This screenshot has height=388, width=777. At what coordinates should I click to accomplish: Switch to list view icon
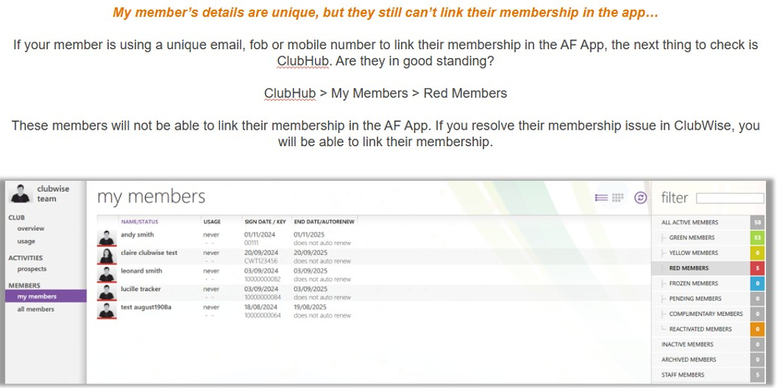tap(601, 198)
